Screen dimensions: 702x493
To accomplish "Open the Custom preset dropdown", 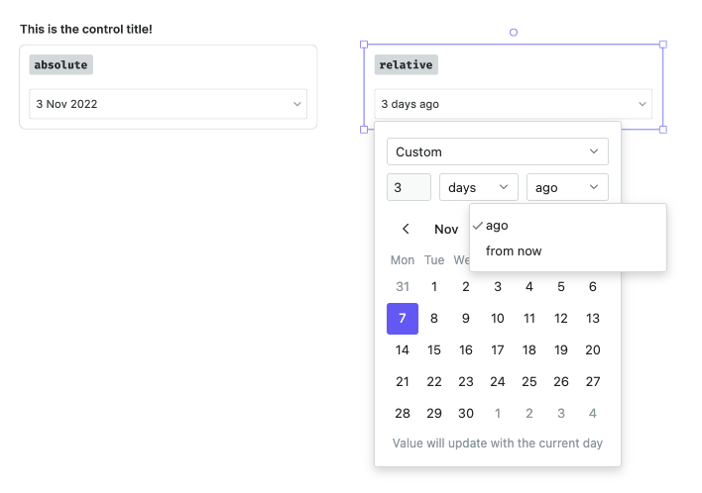I will click(498, 151).
